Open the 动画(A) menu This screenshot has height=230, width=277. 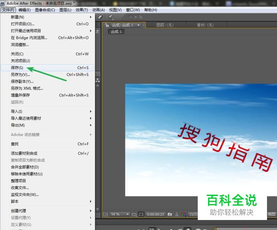pyautogui.click(x=98, y=10)
